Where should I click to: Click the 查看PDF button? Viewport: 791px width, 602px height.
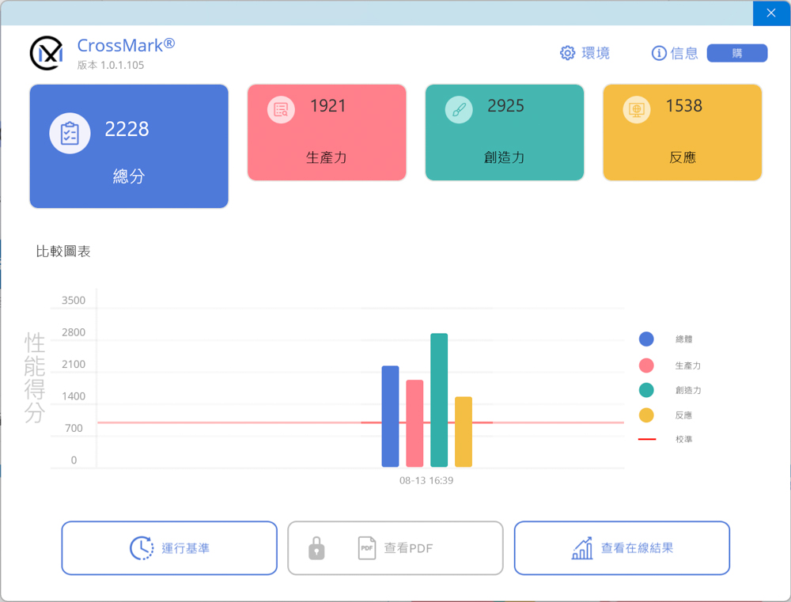tap(395, 548)
